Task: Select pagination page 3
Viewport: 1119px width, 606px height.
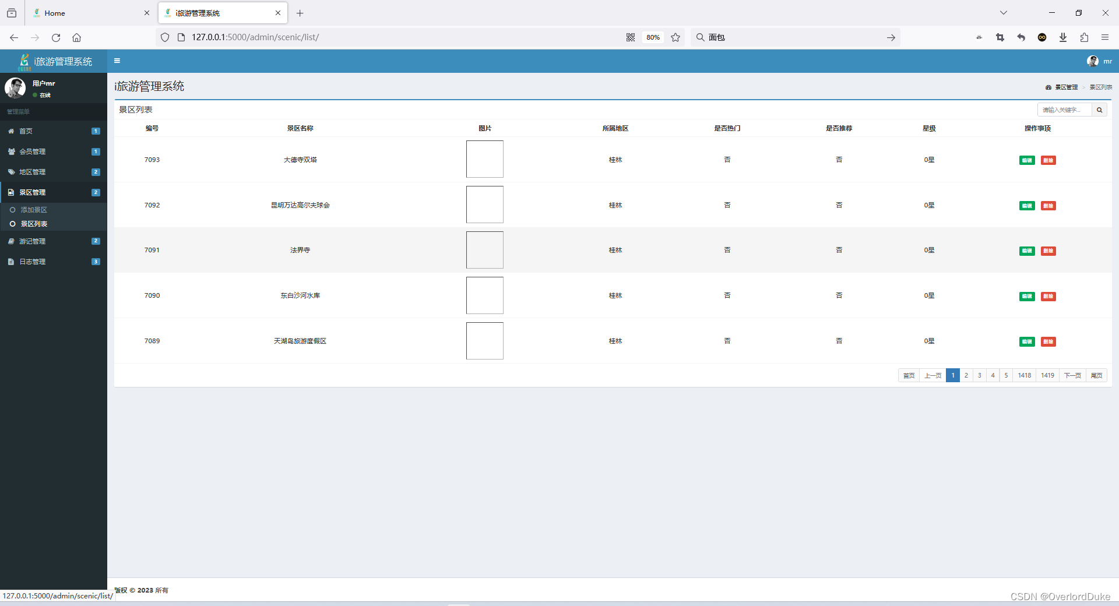Action: click(x=980, y=375)
